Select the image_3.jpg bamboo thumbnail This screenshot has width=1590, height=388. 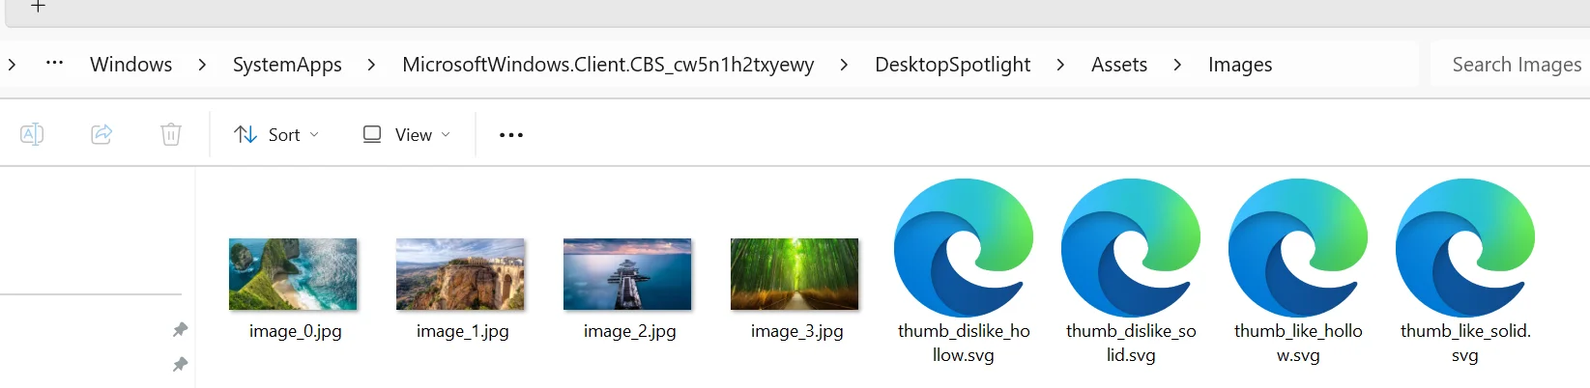[795, 274]
